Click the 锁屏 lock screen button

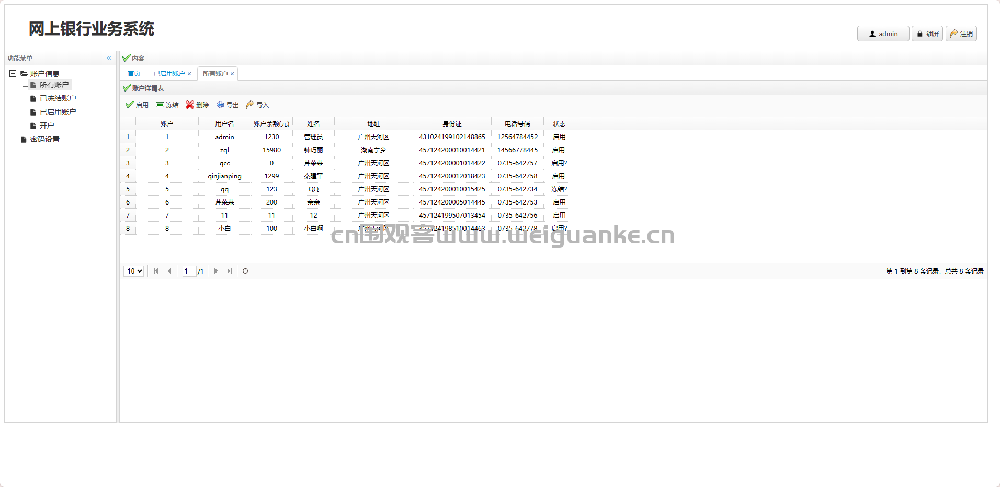(927, 33)
